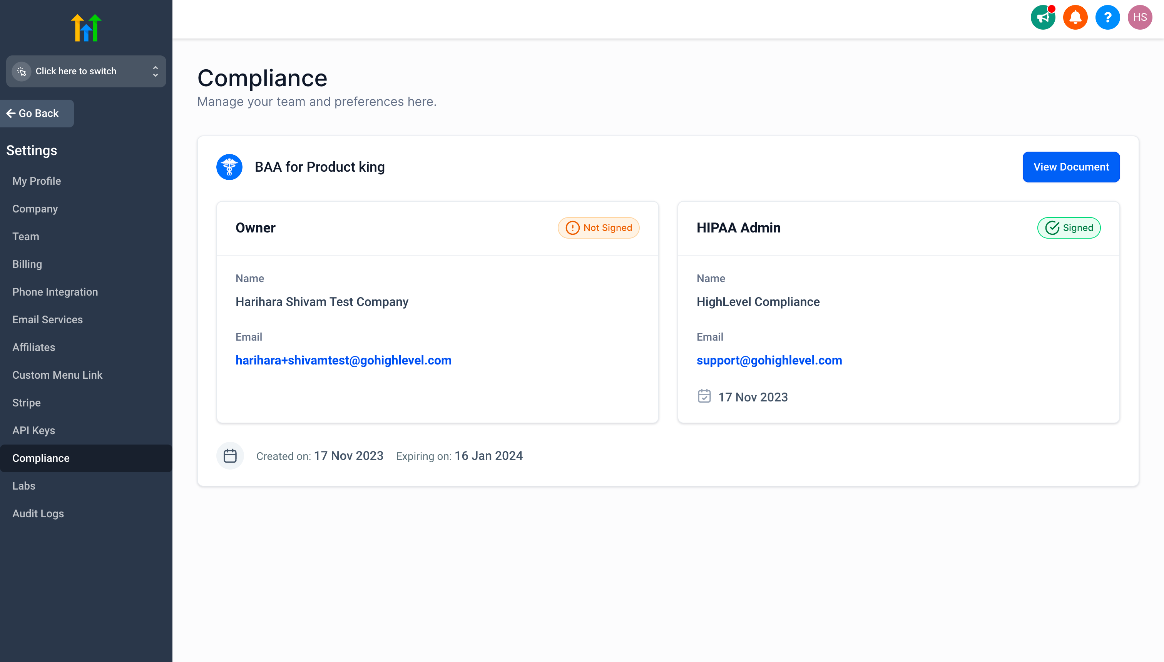Image resolution: width=1164 pixels, height=662 pixels.
Task: Go Back to main menu
Action: point(37,113)
